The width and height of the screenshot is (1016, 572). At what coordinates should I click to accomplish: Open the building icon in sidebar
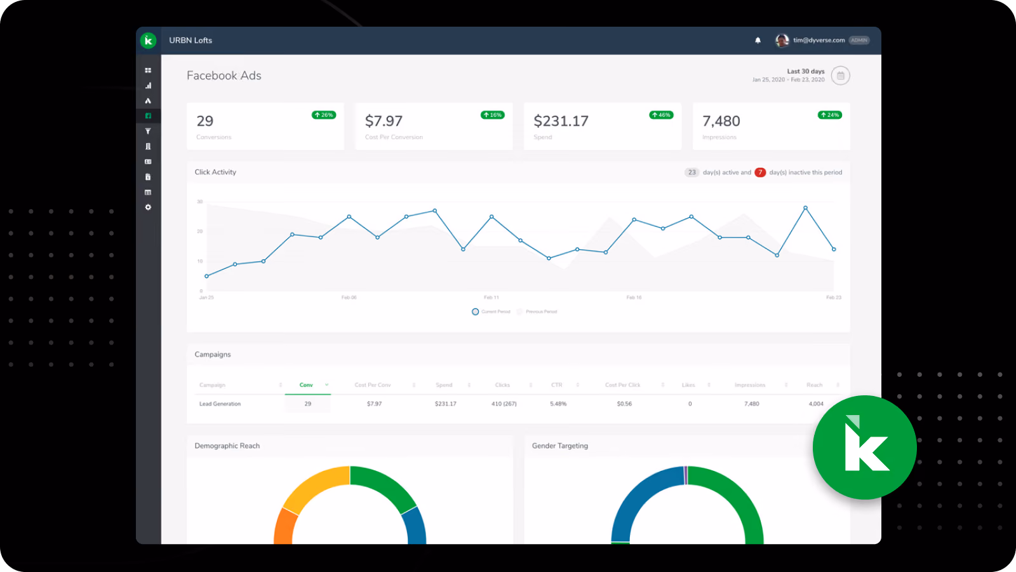[148, 146]
